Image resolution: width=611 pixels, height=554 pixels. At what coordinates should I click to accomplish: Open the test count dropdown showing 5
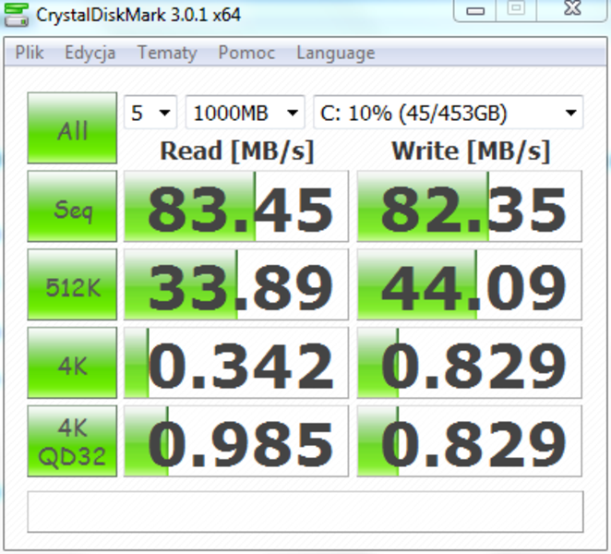(x=150, y=113)
